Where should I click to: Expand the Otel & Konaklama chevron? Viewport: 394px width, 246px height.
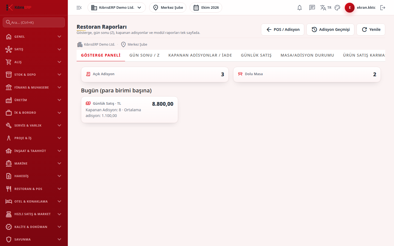click(x=59, y=201)
